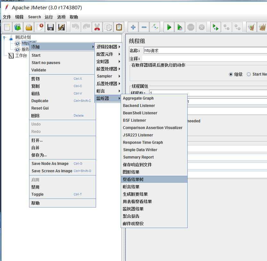267x261 pixels.
Task: Expand the 后置处理器 submenu
Action: (x=108, y=84)
